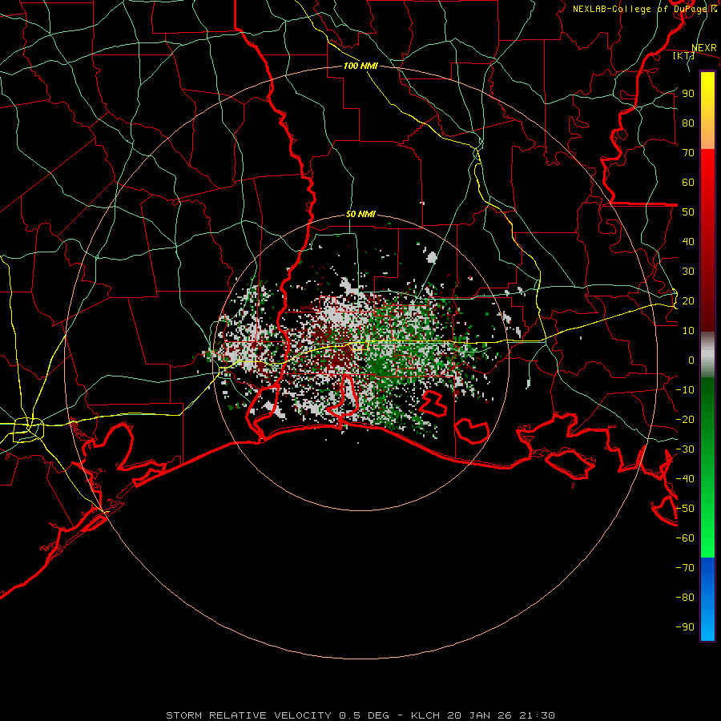721x721 pixels.
Task: Click the -10 scale value
Action: pos(685,389)
